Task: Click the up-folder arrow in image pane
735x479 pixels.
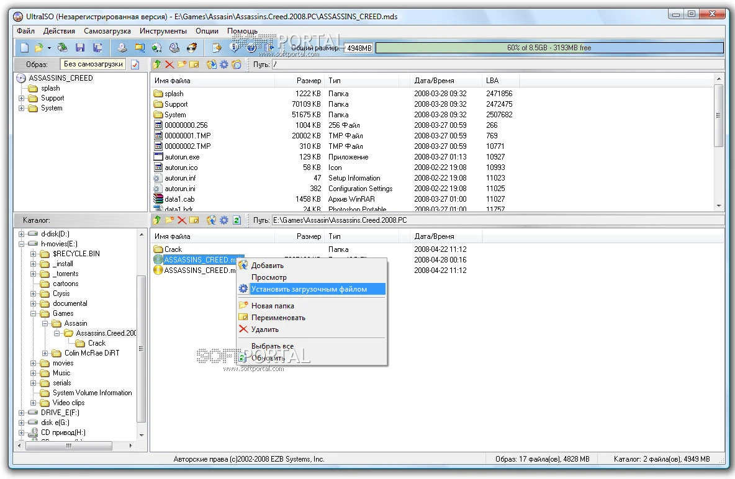Action: (157, 64)
